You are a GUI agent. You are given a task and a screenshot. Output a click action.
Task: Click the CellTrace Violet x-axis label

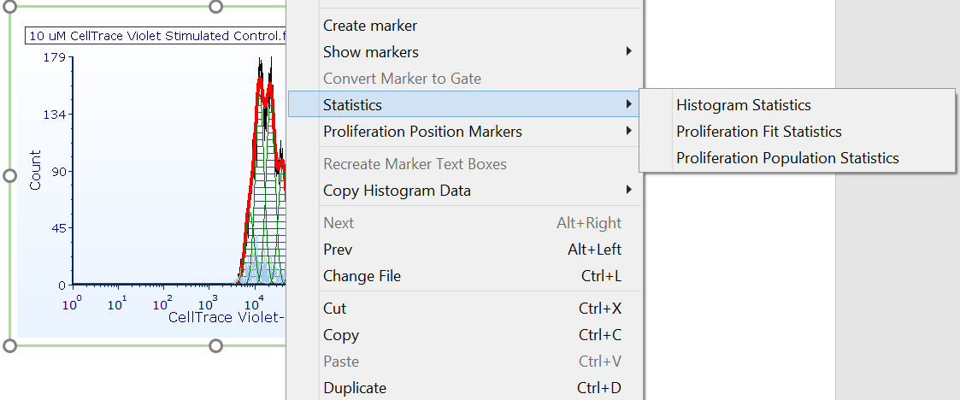click(226, 317)
